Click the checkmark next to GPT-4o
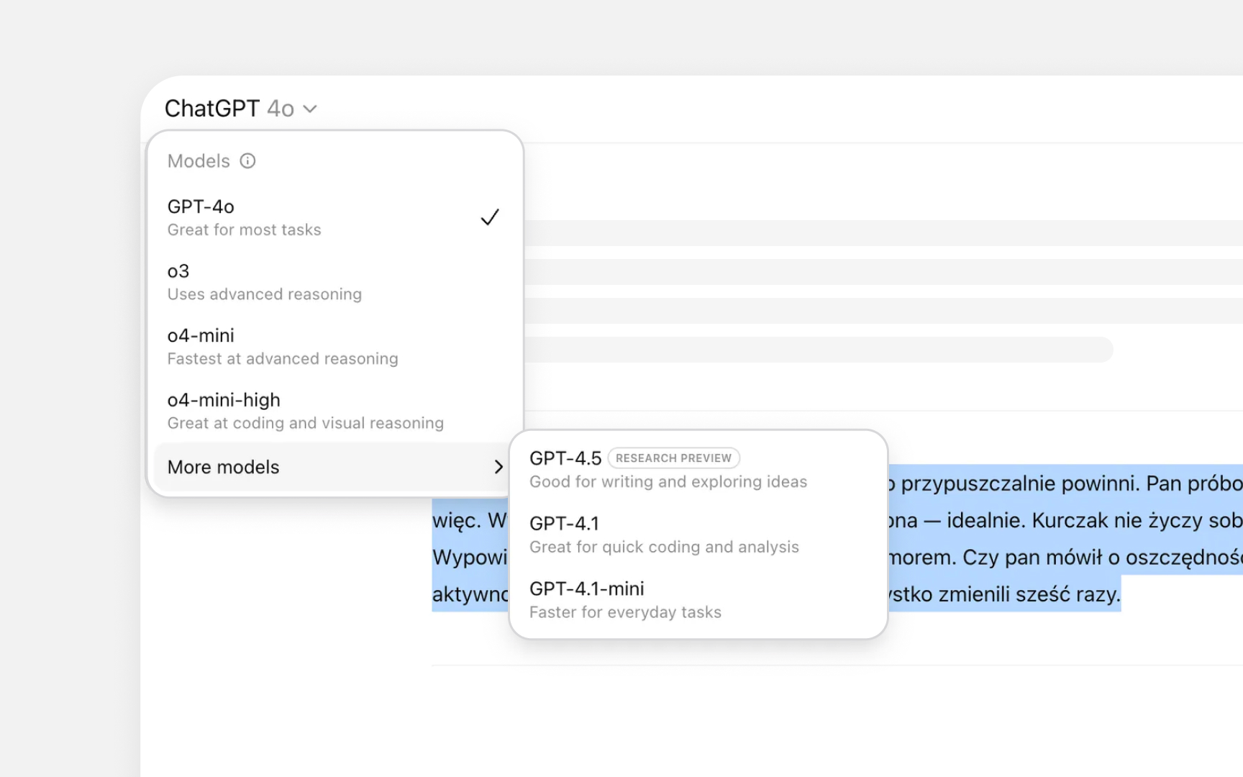This screenshot has width=1243, height=777. 490,217
